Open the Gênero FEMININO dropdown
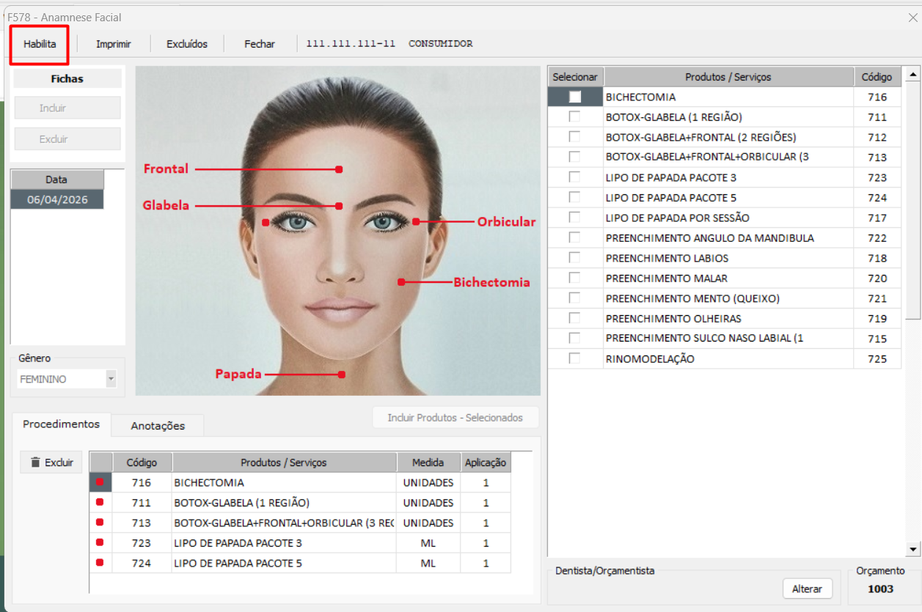922x612 pixels. pos(111,379)
